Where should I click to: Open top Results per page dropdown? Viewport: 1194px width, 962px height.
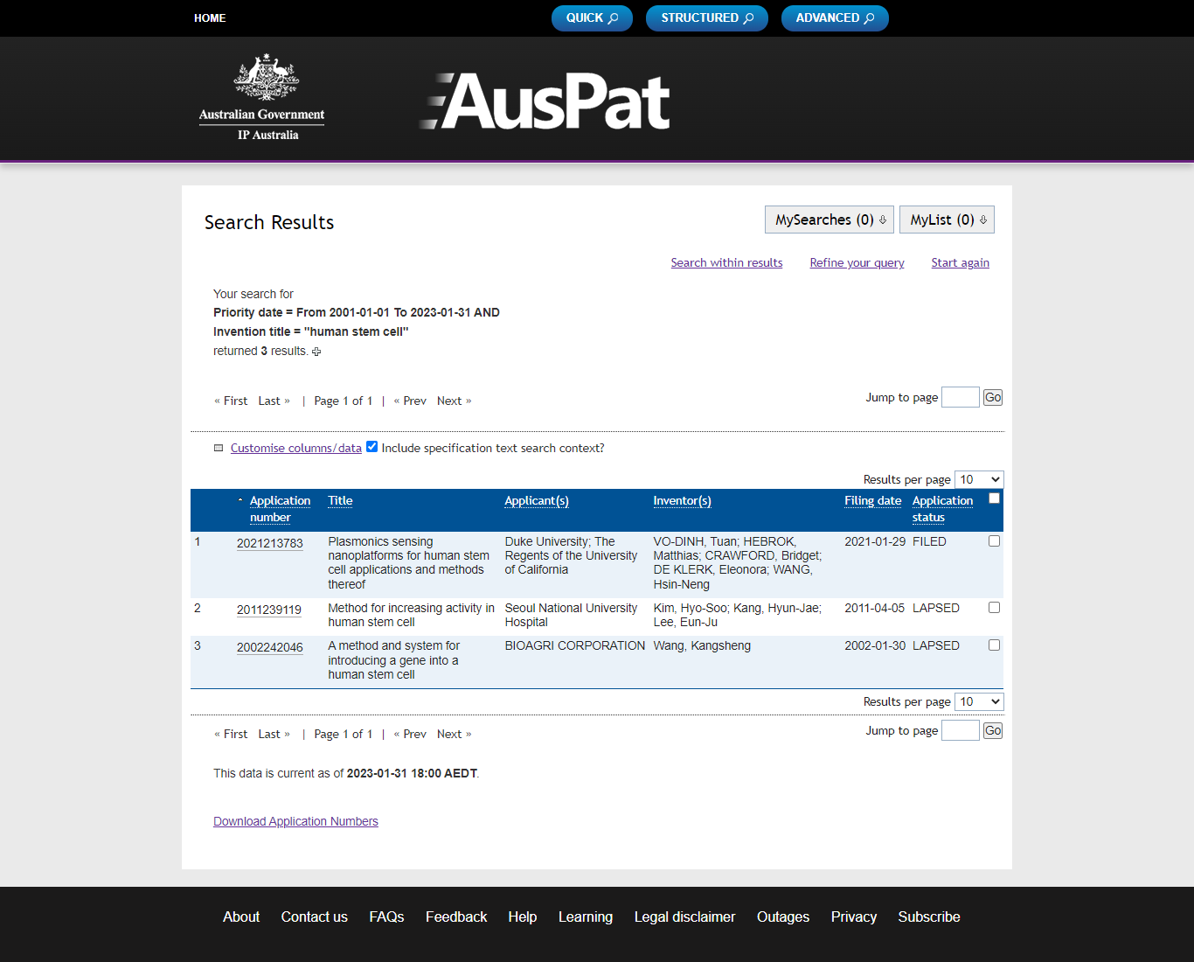979,479
